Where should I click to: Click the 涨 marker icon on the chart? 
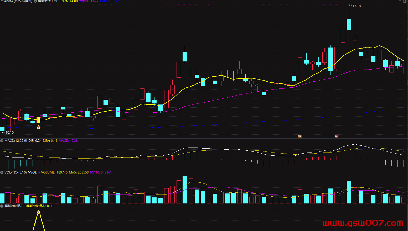[x=336, y=136]
